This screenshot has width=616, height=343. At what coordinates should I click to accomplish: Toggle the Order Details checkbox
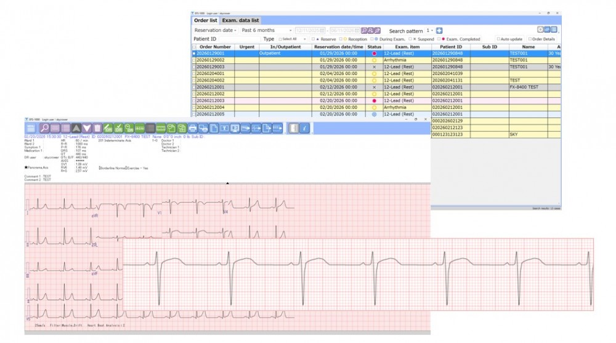point(530,39)
